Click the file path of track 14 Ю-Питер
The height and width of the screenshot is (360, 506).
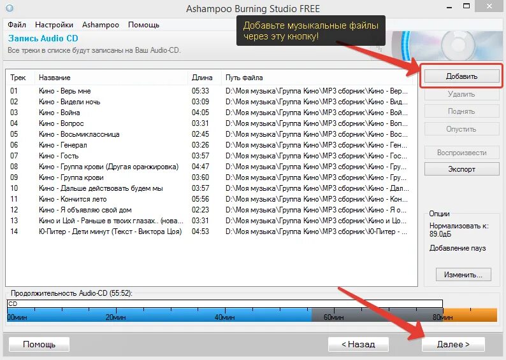click(316, 232)
